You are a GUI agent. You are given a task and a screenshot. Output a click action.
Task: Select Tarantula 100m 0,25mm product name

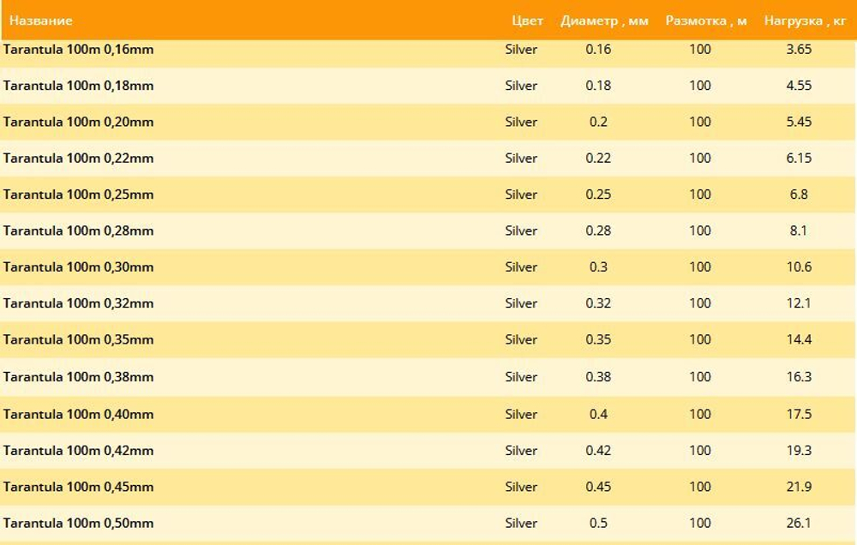pos(78,194)
